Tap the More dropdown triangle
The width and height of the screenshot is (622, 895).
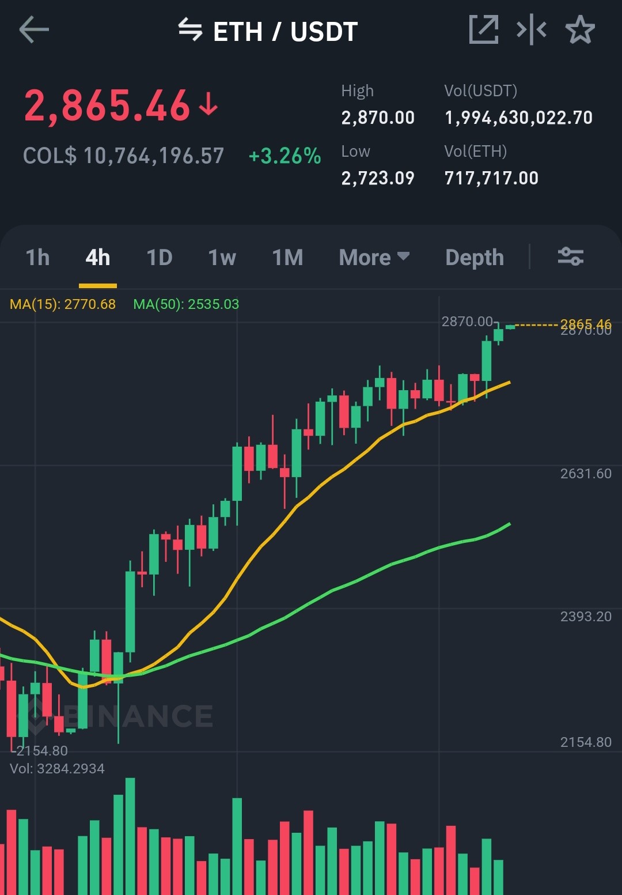click(404, 256)
